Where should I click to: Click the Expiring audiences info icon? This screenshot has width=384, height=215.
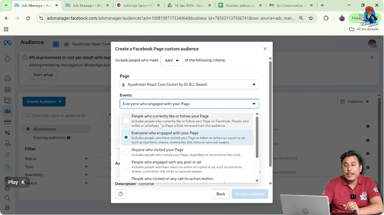tap(69, 138)
